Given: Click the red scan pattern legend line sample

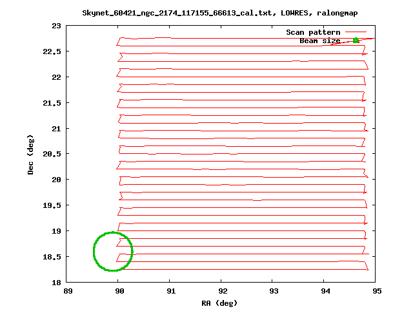Looking at the screenshot, I should coord(356,32).
